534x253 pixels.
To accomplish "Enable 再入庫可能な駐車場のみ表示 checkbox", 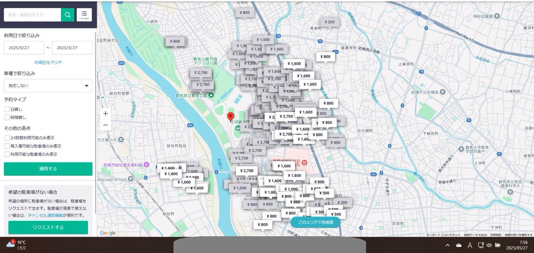I will 7,146.
